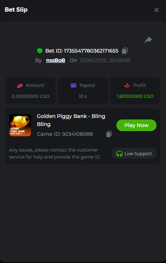Click the 10 x payout value

(x=83, y=96)
